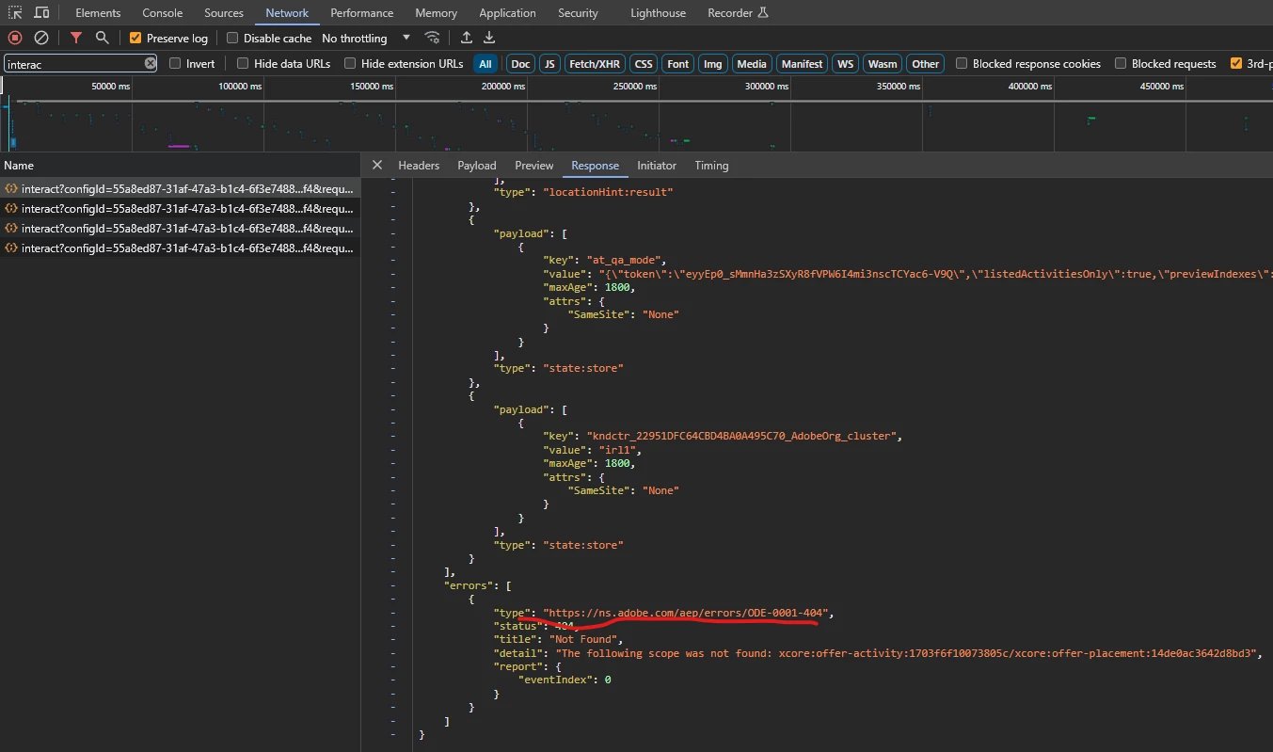Open the network conditions icon

point(432,38)
